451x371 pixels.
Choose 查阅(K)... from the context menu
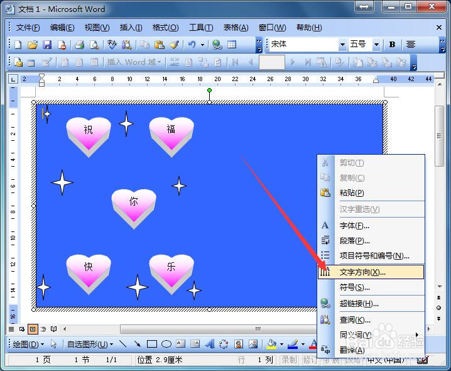pyautogui.click(x=371, y=319)
